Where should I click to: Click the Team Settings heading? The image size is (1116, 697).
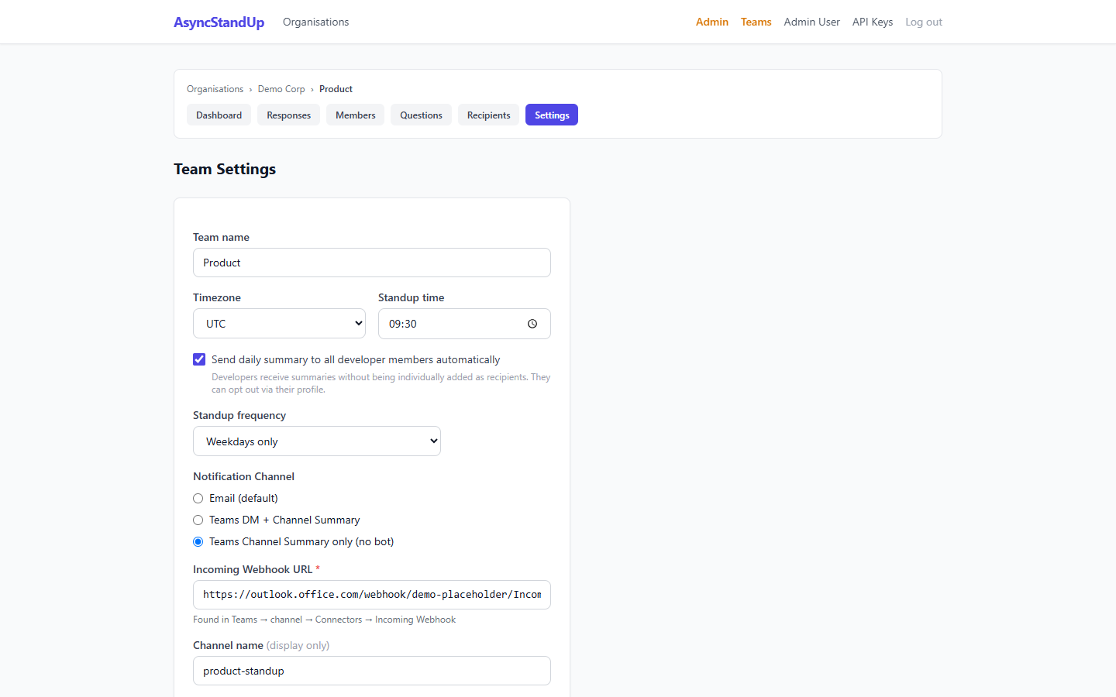(225, 169)
